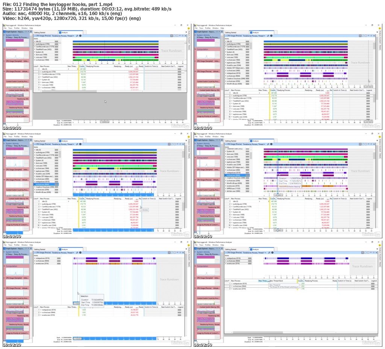Toggle the notepad.exe (6516) legend box in the 00:02:20 table

point(179,310)
